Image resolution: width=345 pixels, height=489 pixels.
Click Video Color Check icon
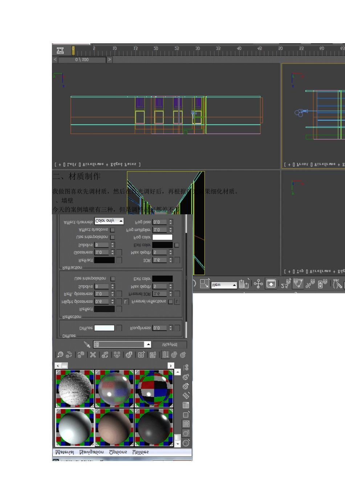tap(186, 405)
